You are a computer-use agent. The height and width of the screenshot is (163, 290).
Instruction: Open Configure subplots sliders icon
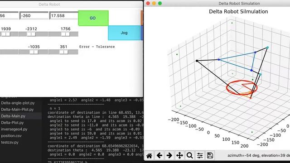coord(200,156)
